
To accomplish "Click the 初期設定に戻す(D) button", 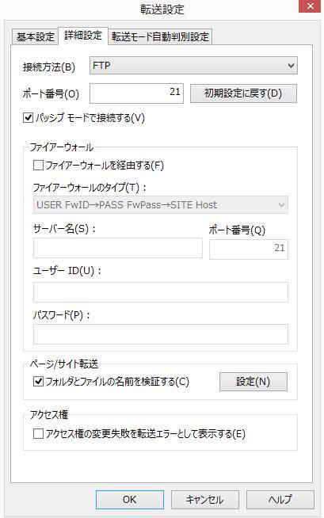I will 243,93.
